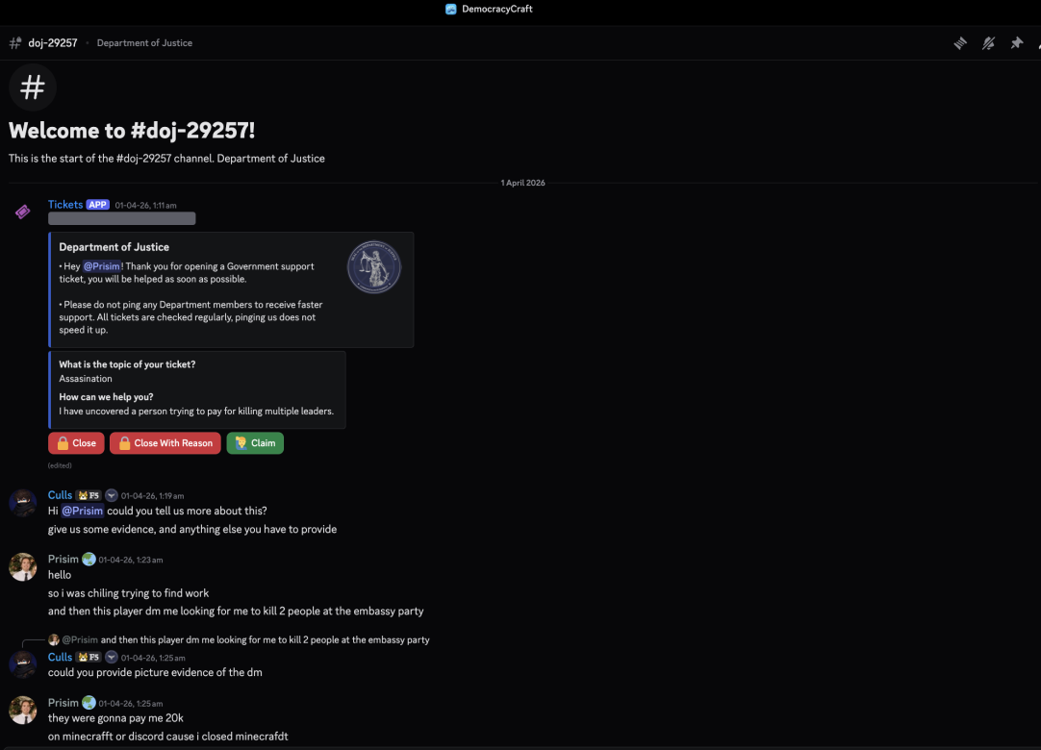
Task: Click Culls avatar on 1:25 am message
Action: point(22,664)
